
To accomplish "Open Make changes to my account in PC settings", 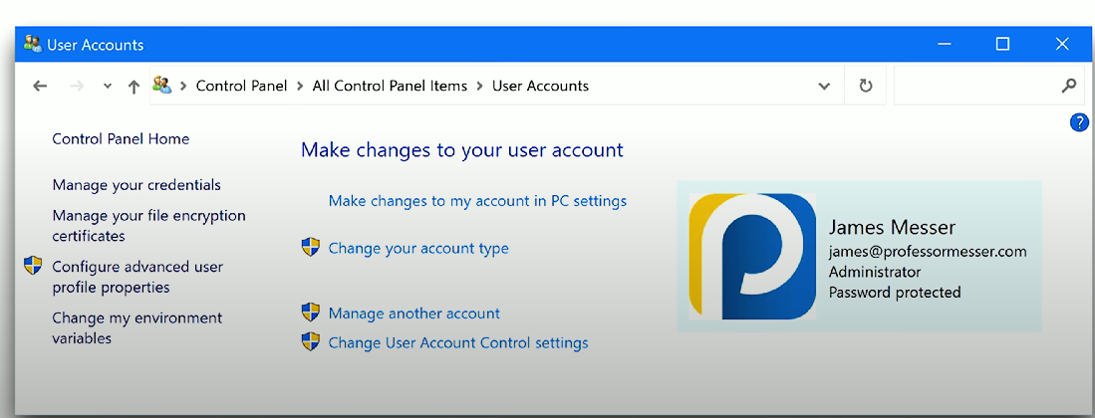I will pos(477,201).
